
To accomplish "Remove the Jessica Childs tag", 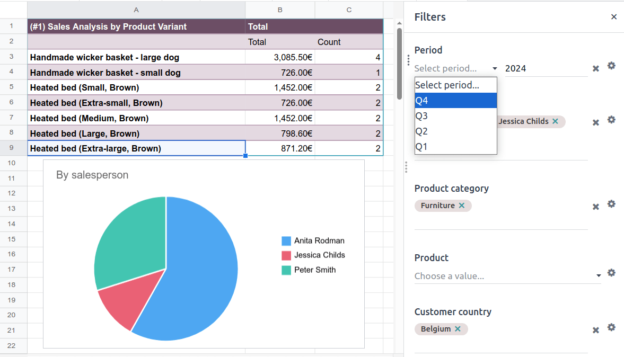I will pos(555,121).
